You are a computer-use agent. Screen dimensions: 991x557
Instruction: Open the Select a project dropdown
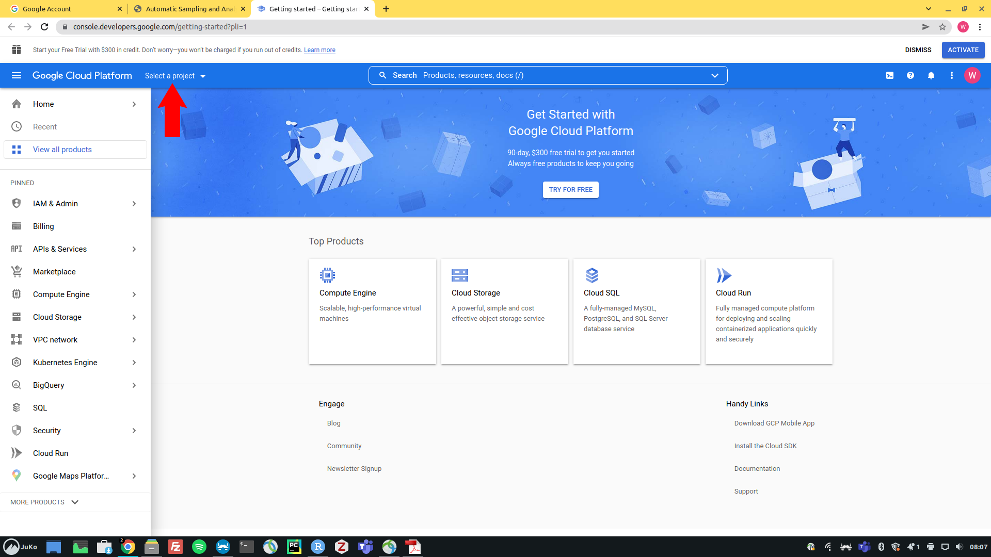(x=175, y=76)
